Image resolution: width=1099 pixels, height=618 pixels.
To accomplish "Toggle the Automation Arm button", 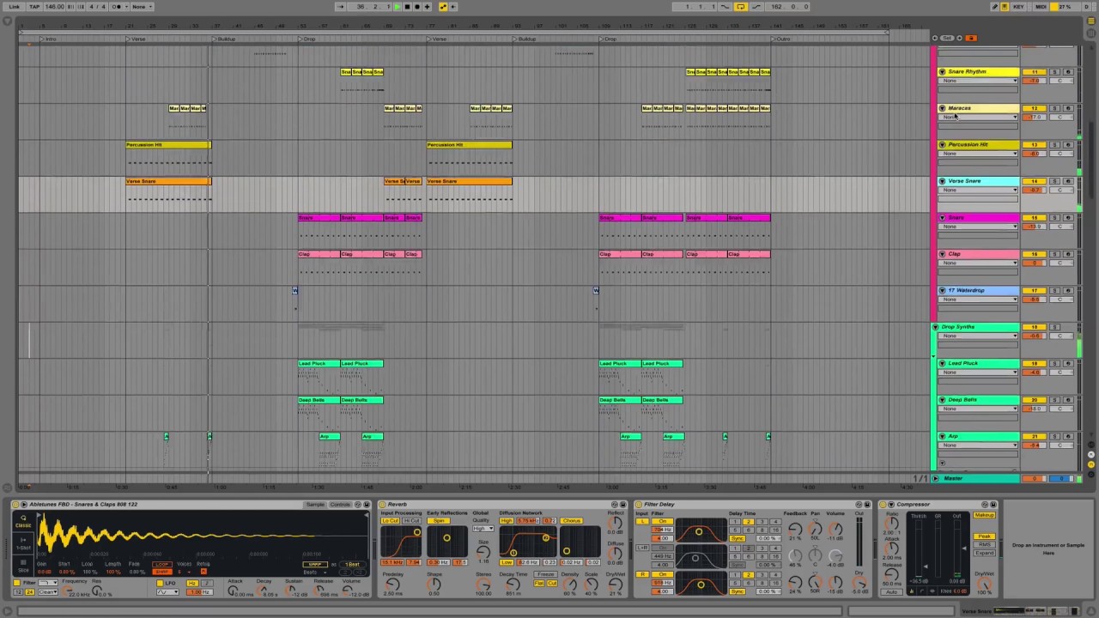I will tap(443, 7).
